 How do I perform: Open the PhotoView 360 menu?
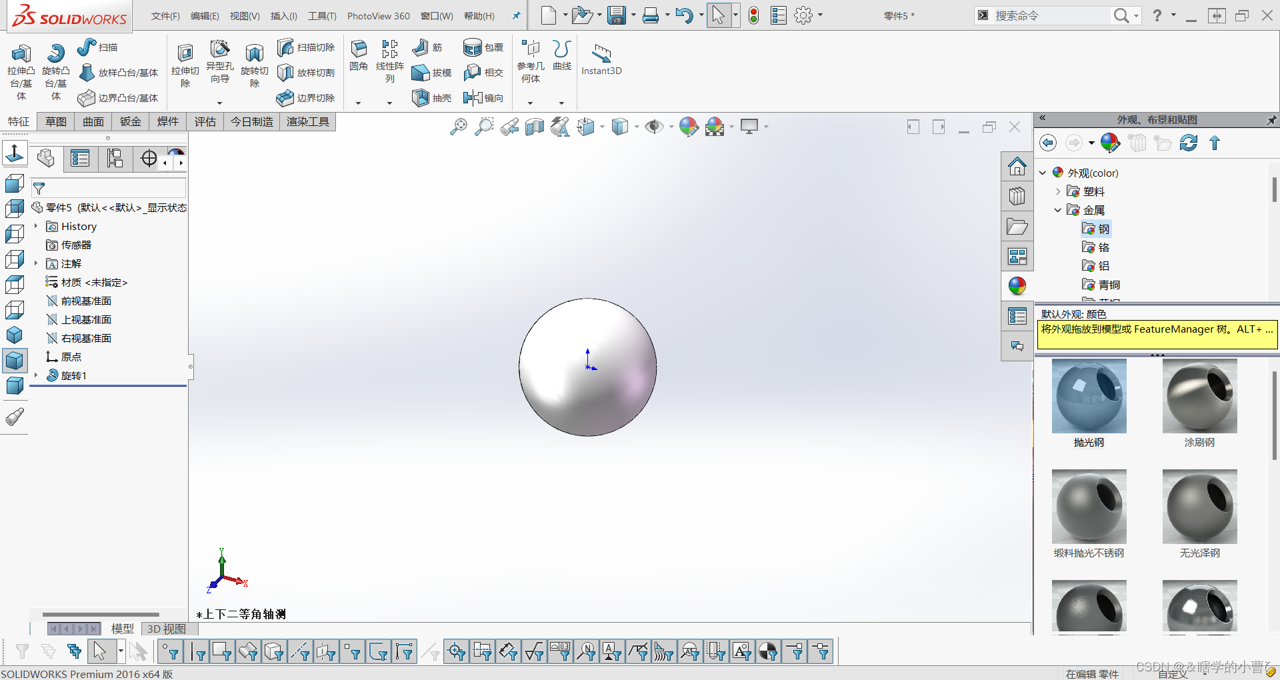[379, 16]
